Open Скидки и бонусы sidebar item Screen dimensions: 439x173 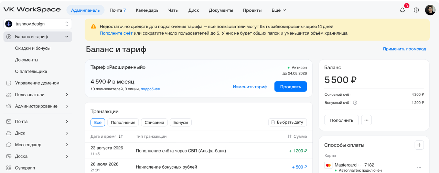click(33, 48)
